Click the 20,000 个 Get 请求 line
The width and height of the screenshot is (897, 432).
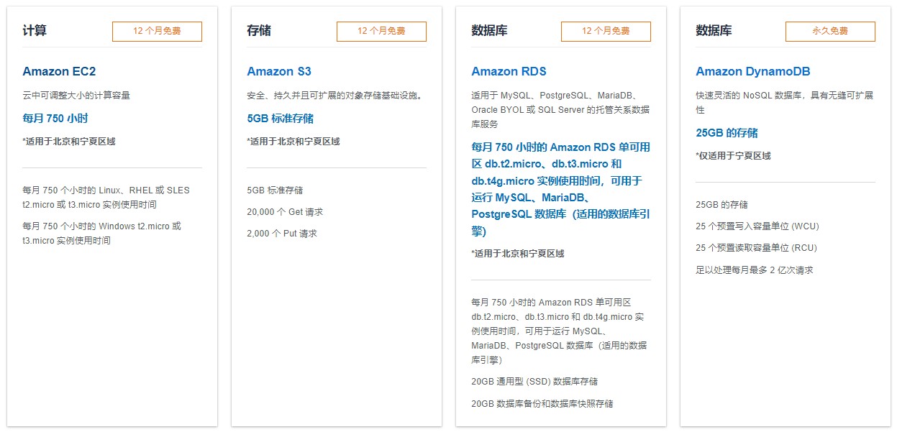click(x=285, y=212)
